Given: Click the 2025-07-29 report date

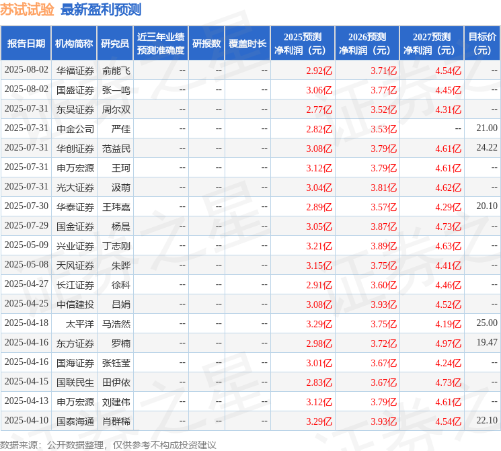Looking at the screenshot, I should (x=26, y=226).
